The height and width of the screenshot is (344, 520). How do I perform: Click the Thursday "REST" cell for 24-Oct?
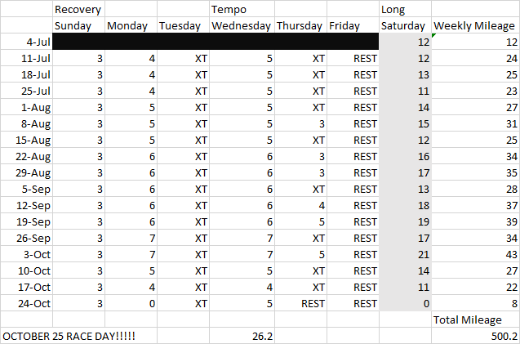pyautogui.click(x=300, y=303)
